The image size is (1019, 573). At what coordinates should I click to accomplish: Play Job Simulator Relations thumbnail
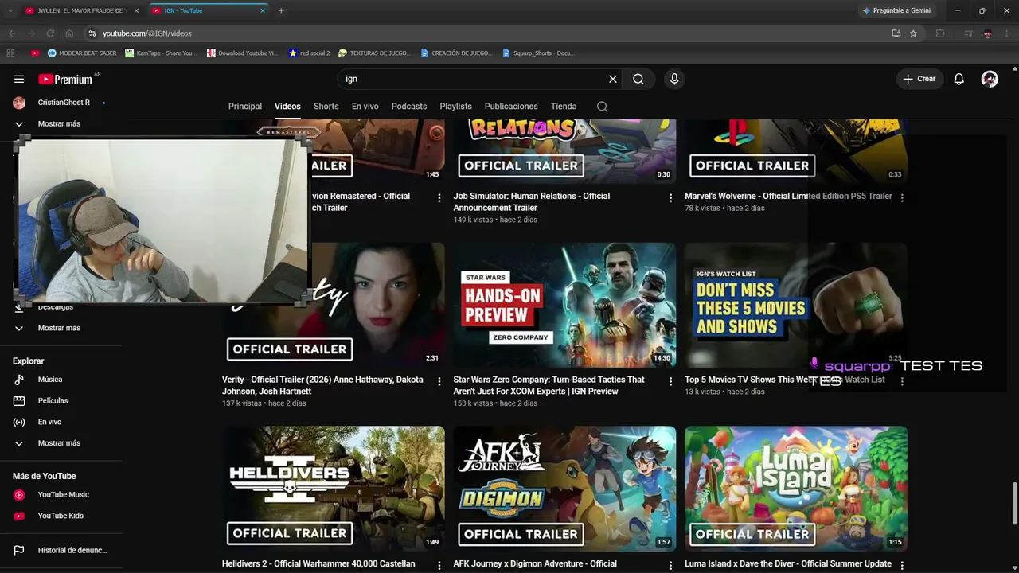click(x=564, y=151)
